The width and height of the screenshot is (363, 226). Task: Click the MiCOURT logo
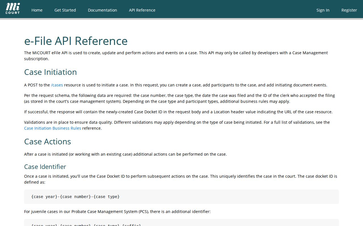13,9
